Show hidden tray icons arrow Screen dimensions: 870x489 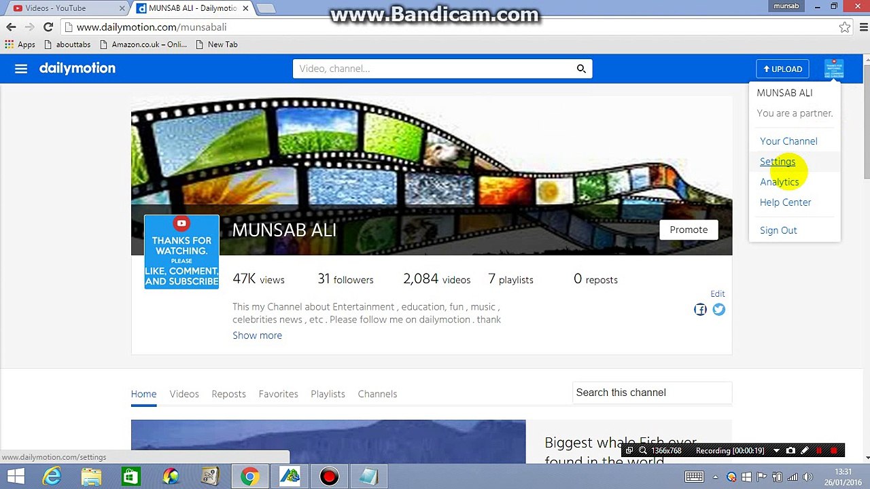pos(716,477)
